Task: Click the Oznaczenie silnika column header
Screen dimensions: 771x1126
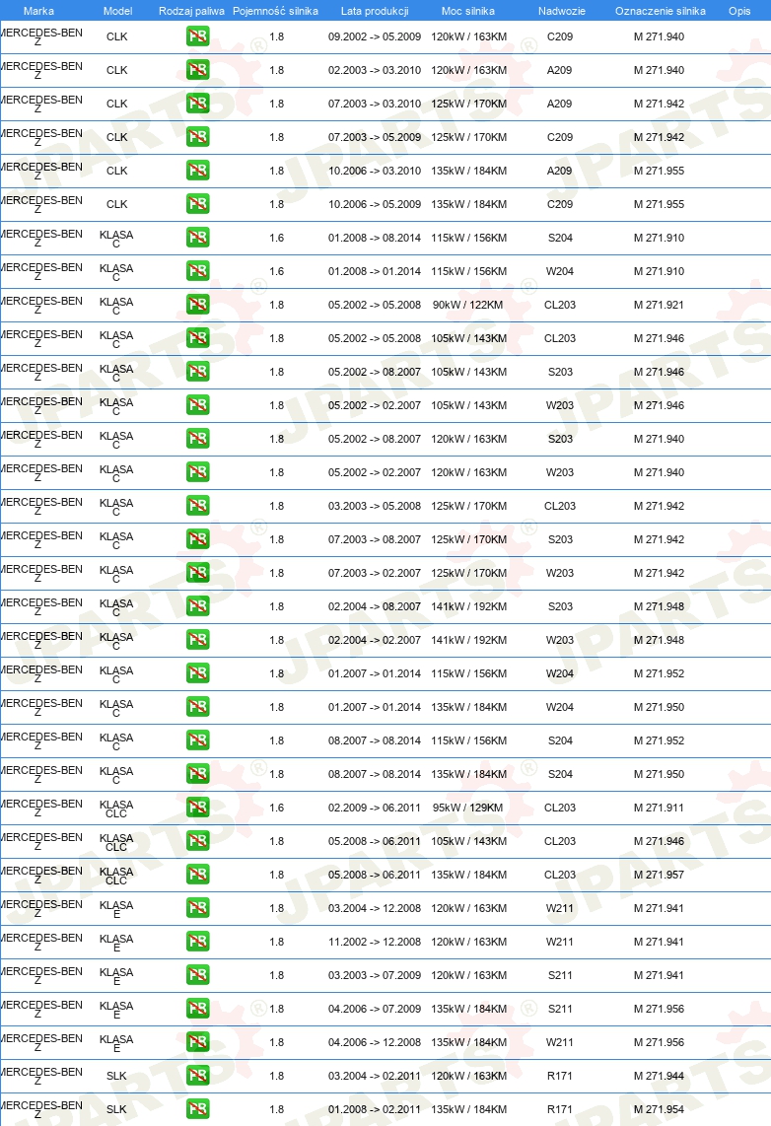Action: tap(661, 11)
